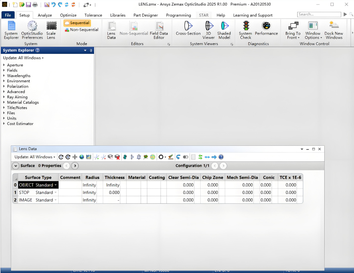Image resolution: width=354 pixels, height=273 pixels.
Task: Expand Material Catalogs section
Action: click(4, 102)
